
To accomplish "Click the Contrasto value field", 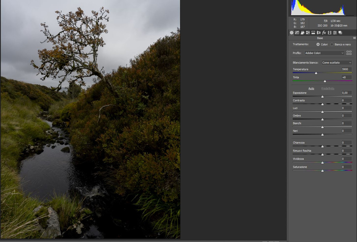I will [x=346, y=100].
